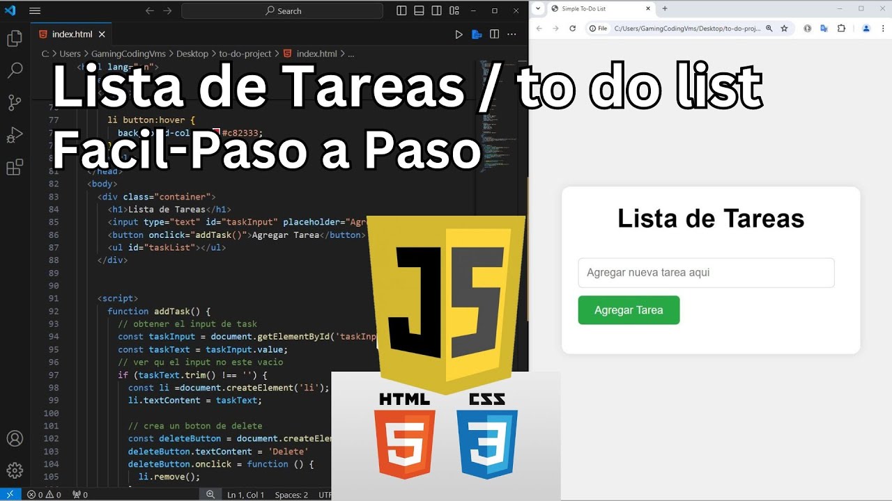Close the index.html editor tab
This screenshot has width=892, height=501.
(102, 34)
